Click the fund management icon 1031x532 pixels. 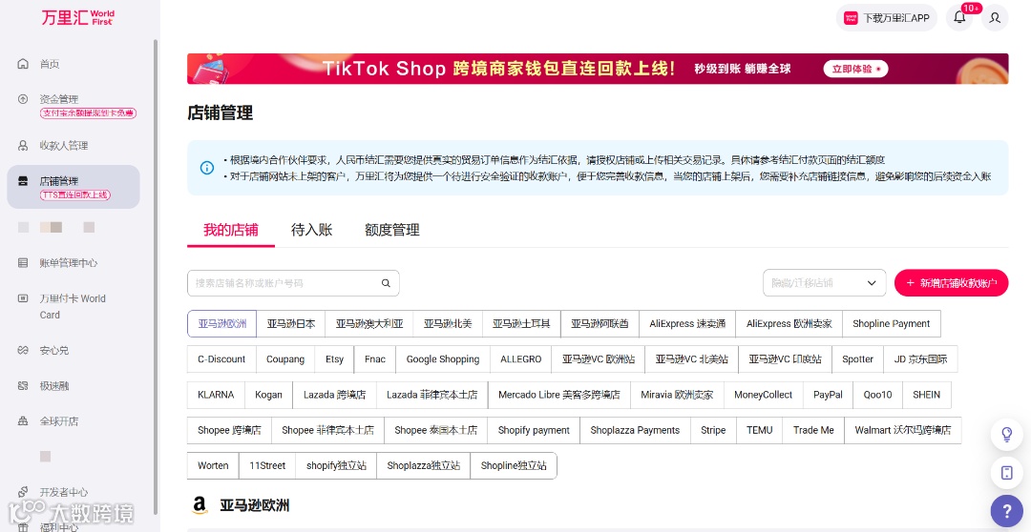pyautogui.click(x=23, y=99)
